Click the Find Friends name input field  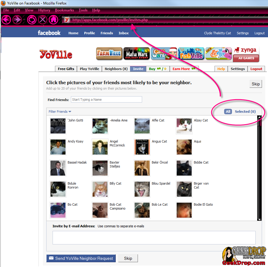[106, 99]
